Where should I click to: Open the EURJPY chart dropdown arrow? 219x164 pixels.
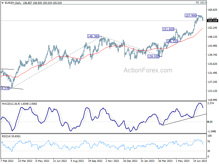(2, 3)
